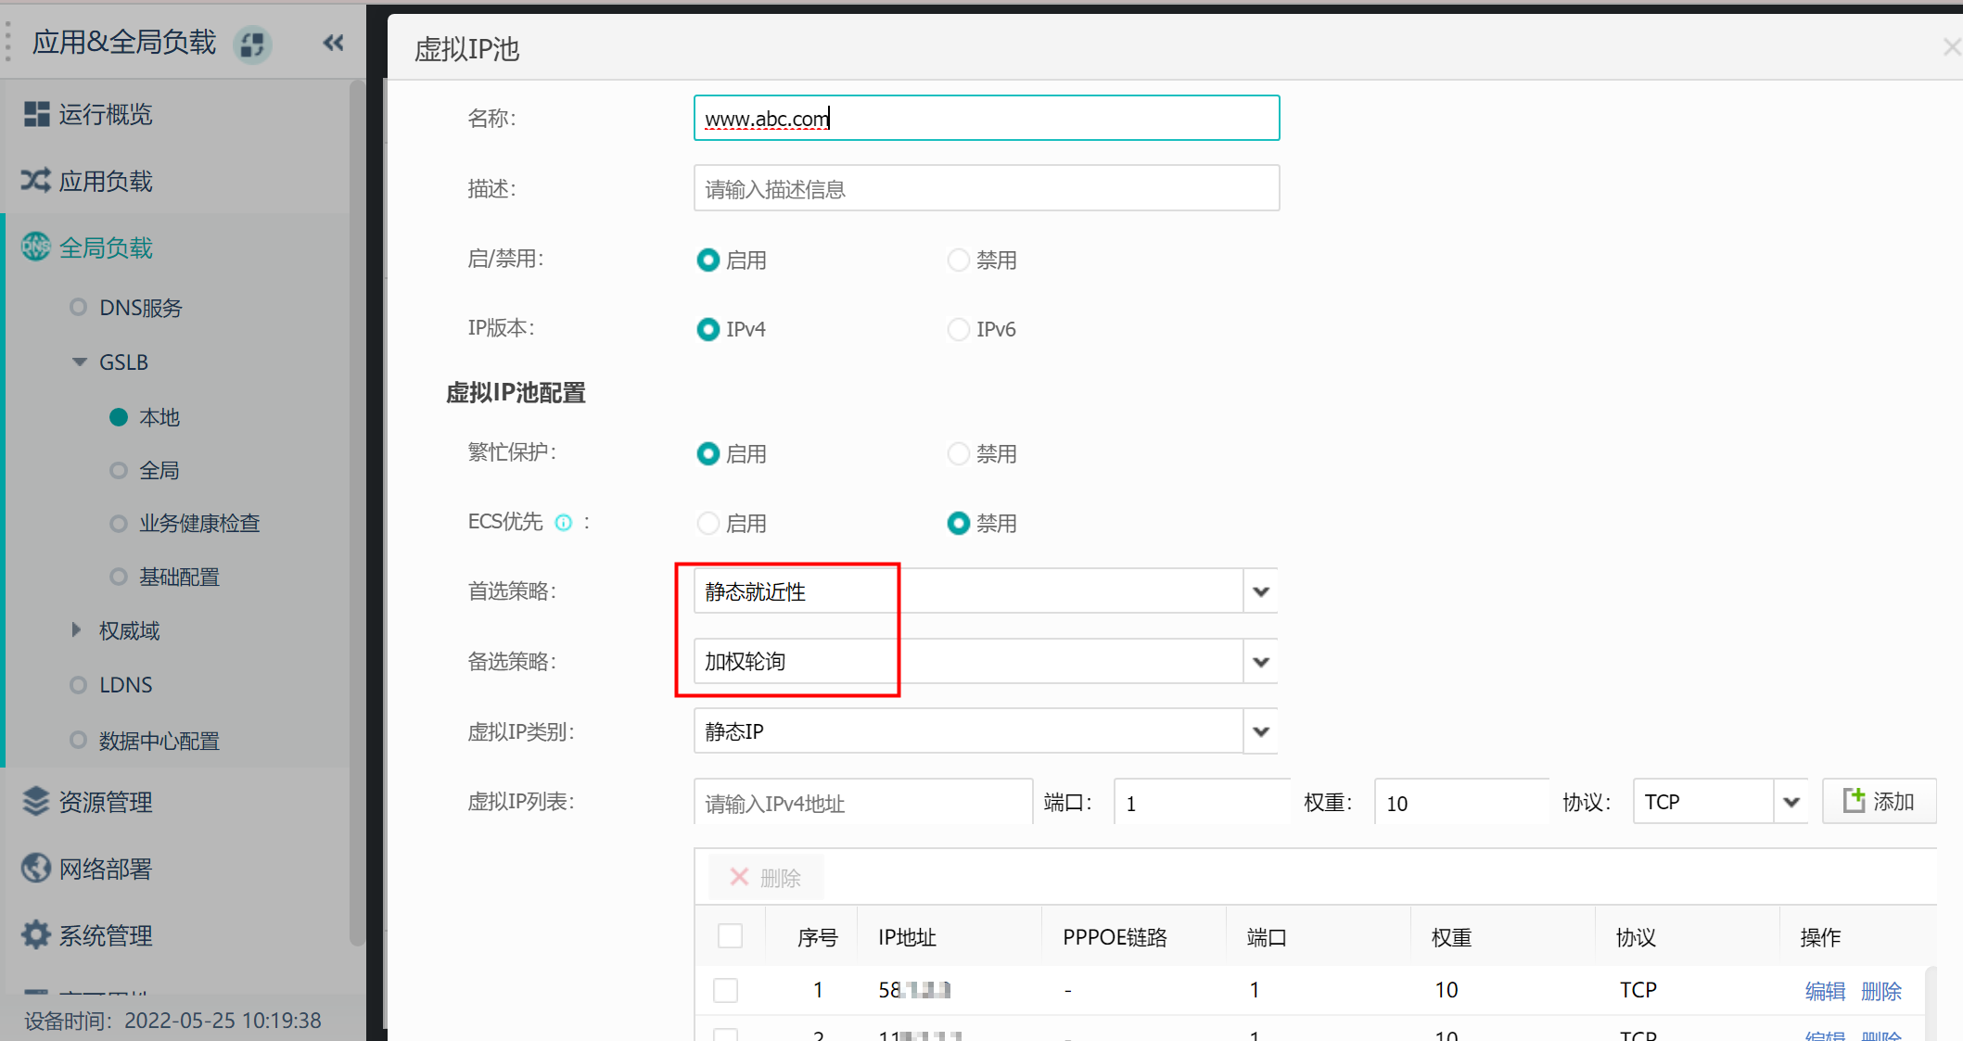Image resolution: width=1963 pixels, height=1041 pixels.
Task: Click the ECS优先 info tooltip icon
Action: (563, 523)
